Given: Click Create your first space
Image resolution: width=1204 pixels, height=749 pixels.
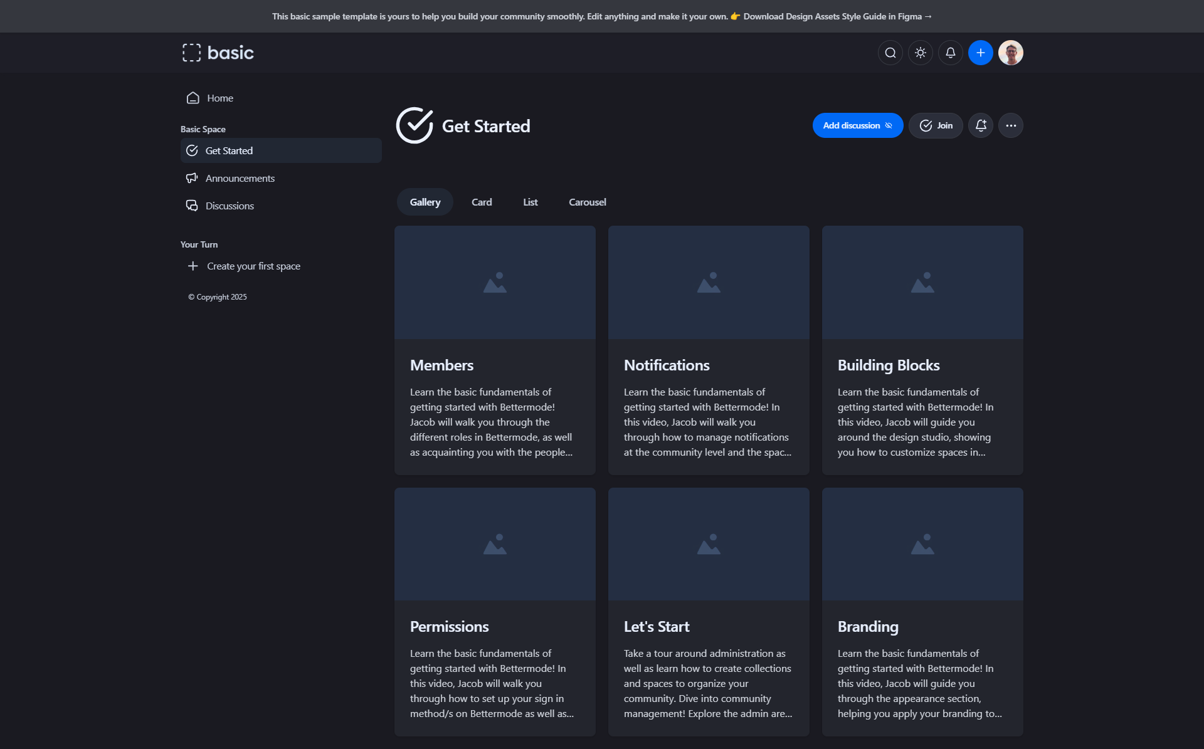Looking at the screenshot, I should pos(253,266).
